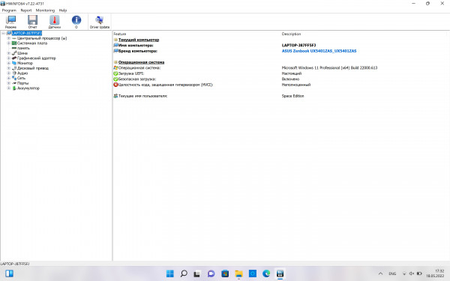Open File Explorer from the taskbar
Image resolution: width=450 pixels, height=281 pixels.
[x=238, y=274]
